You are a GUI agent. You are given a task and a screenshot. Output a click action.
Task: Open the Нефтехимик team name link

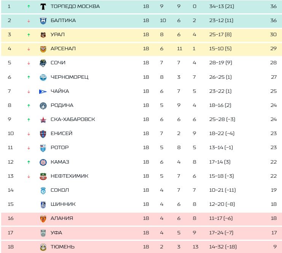tap(69, 176)
